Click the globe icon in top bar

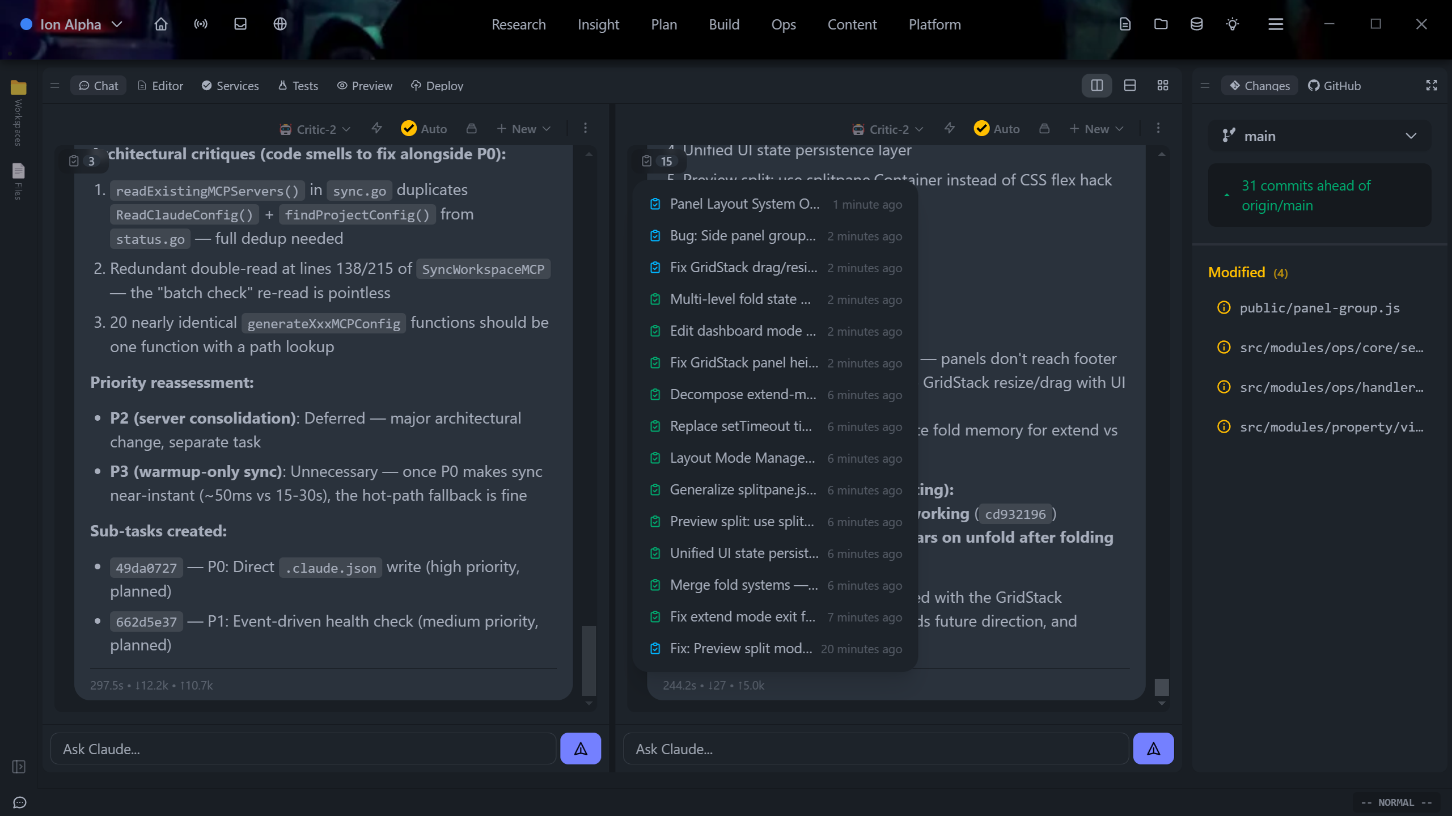(280, 24)
